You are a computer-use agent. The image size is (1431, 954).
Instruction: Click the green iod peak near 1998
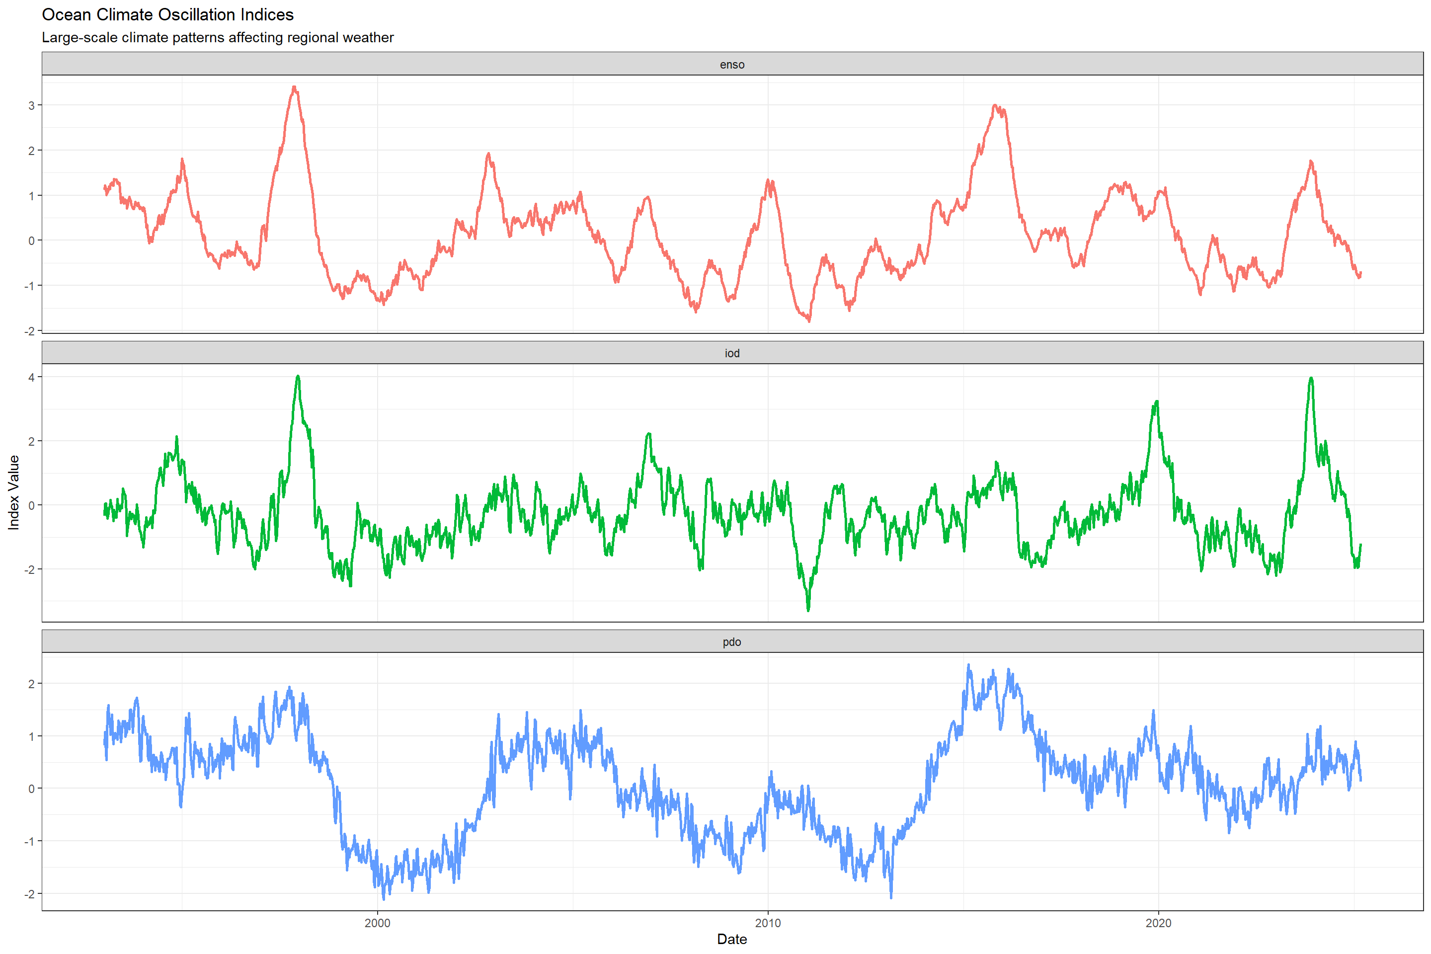298,377
